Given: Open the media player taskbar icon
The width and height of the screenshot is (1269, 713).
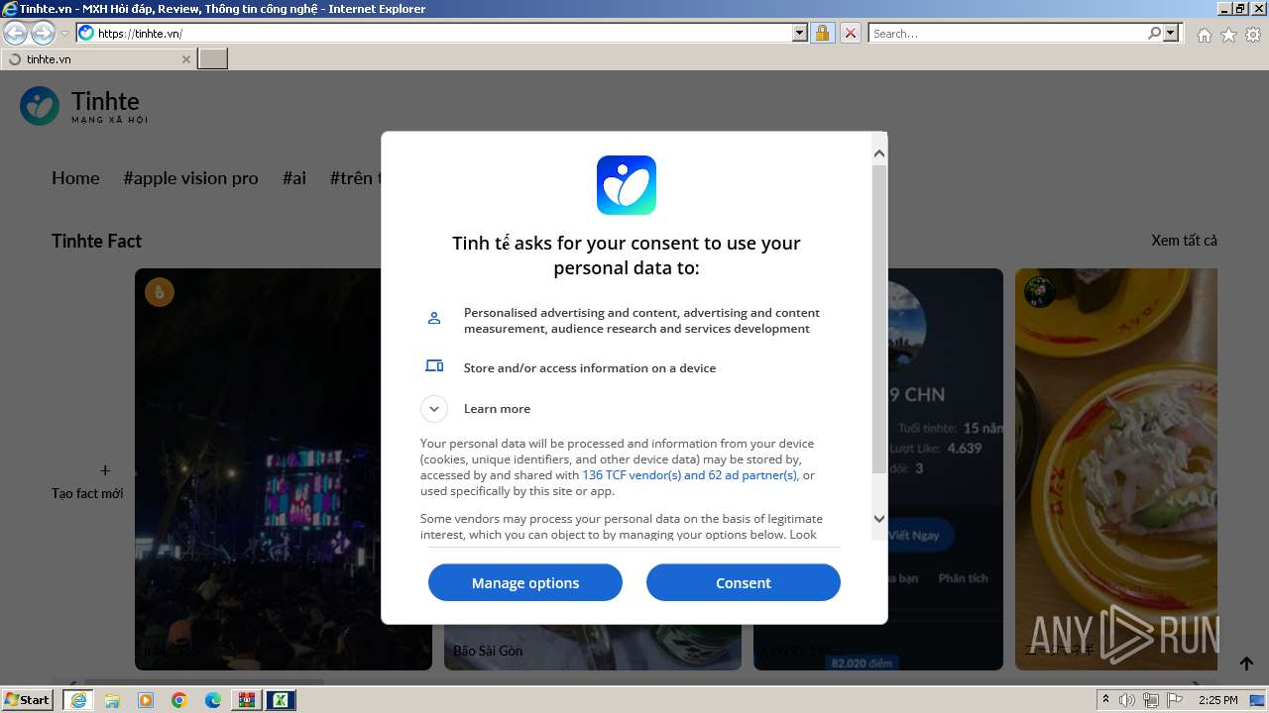Looking at the screenshot, I should [146, 700].
